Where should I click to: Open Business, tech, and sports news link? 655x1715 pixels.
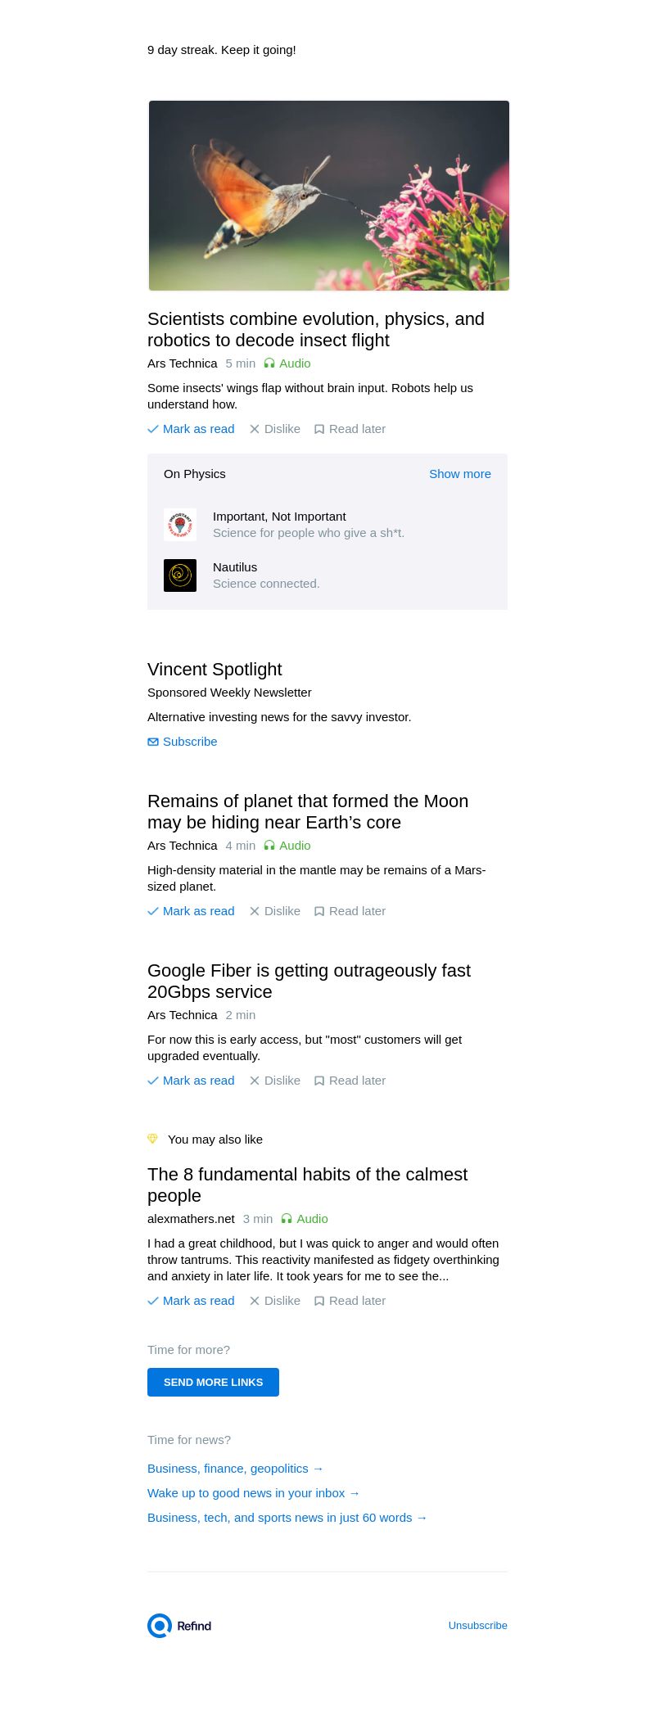[287, 1518]
